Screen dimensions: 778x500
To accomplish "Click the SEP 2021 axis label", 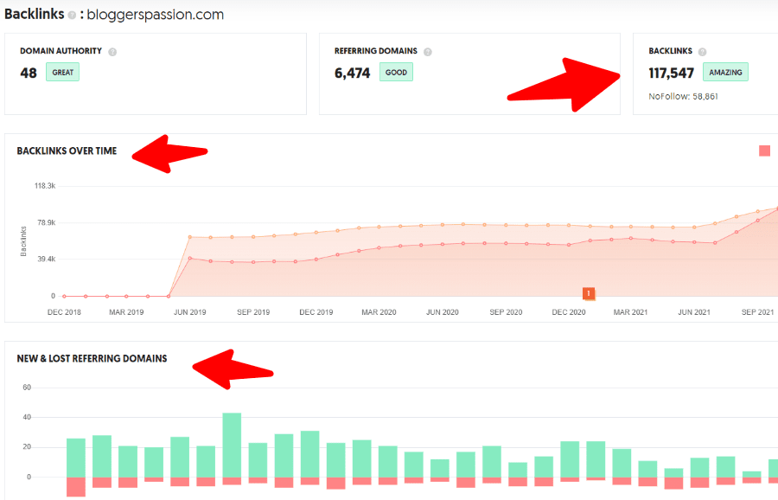I will [757, 312].
